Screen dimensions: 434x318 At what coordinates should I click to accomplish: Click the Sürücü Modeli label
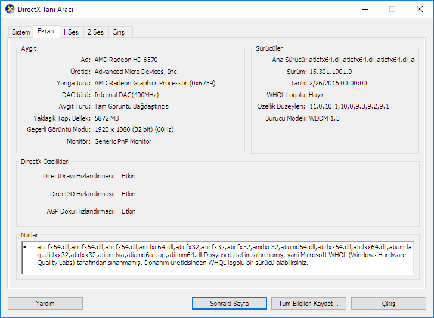286,118
